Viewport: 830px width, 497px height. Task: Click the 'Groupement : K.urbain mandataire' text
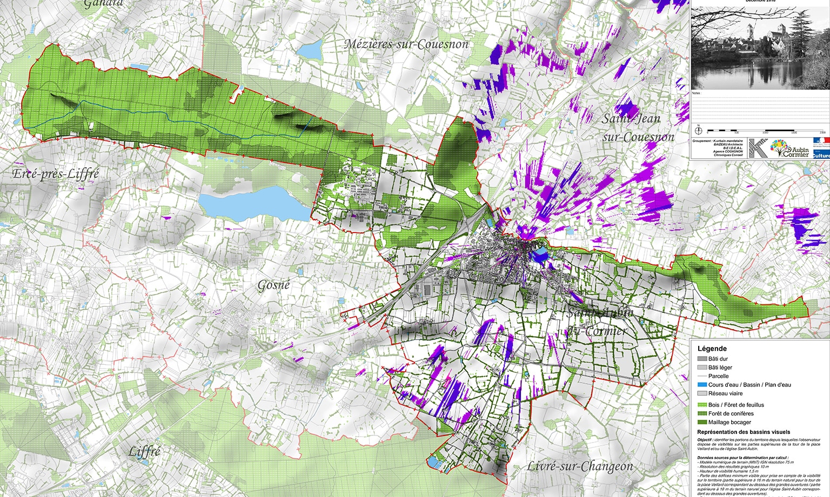pos(718,141)
